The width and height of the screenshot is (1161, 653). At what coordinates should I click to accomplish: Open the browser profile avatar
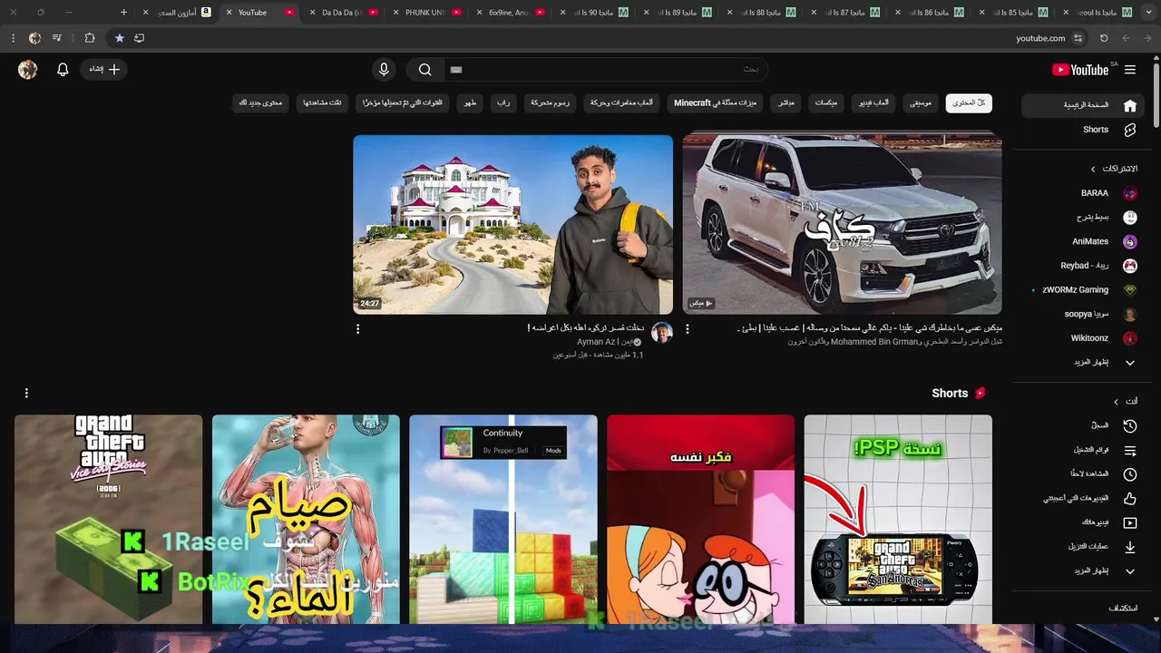pos(34,38)
